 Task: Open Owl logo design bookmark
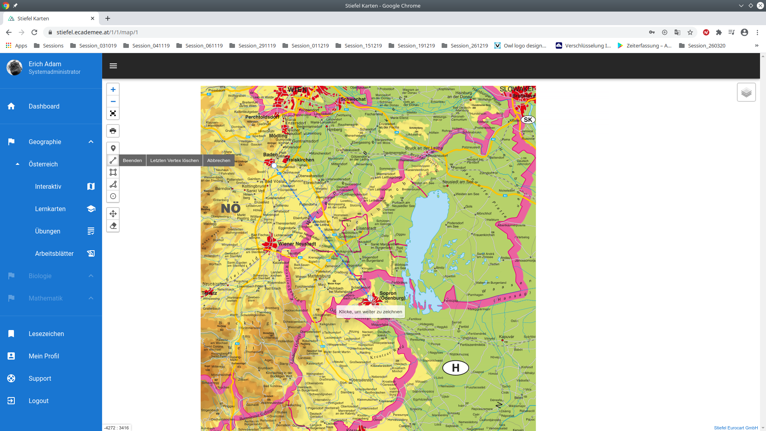tap(521, 45)
